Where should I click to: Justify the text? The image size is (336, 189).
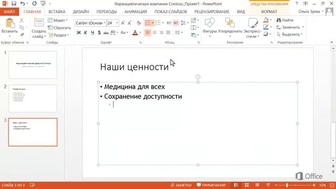168,33
